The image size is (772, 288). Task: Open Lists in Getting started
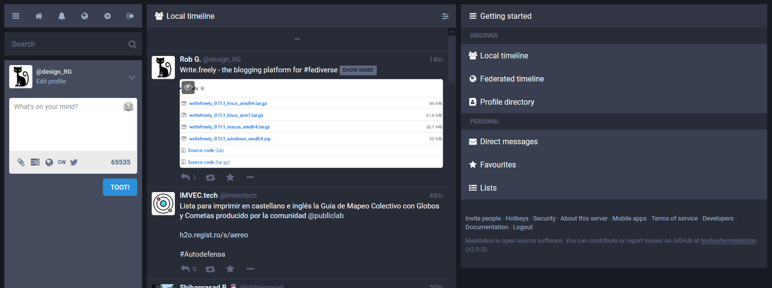(x=614, y=188)
